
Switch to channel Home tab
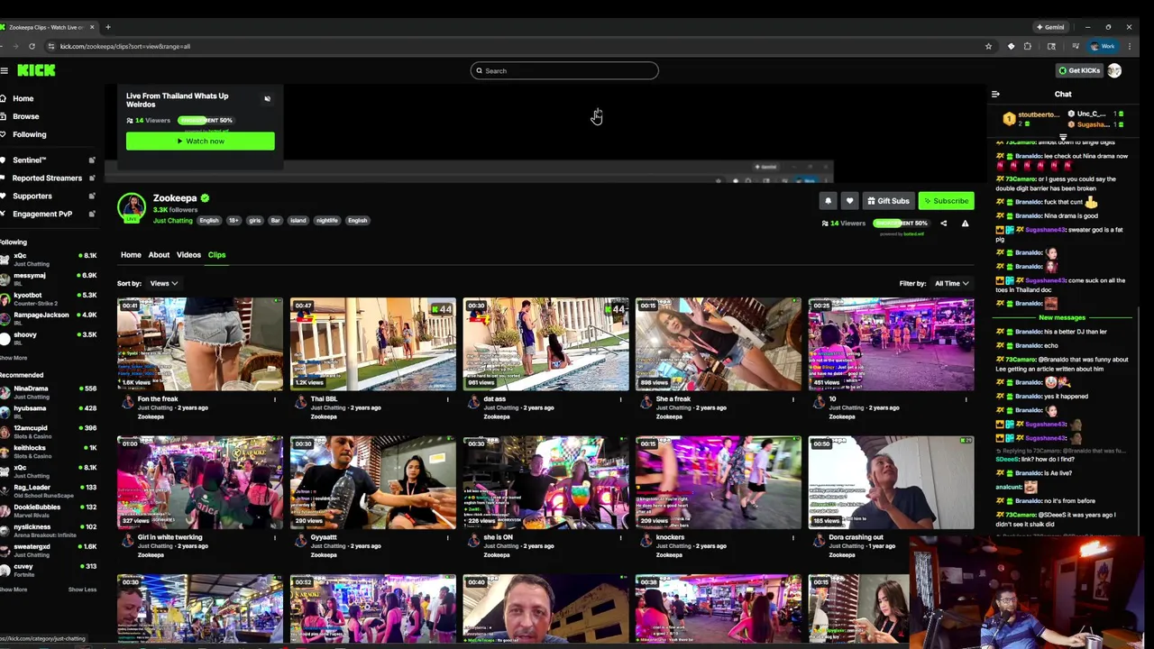(x=131, y=255)
